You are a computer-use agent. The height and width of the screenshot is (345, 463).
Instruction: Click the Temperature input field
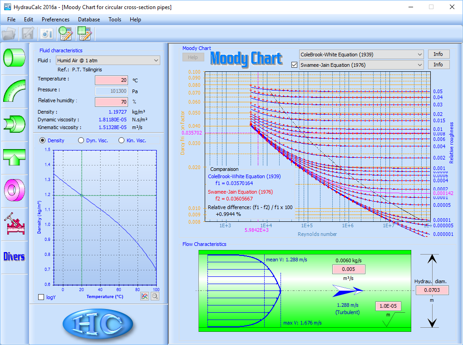coord(111,80)
